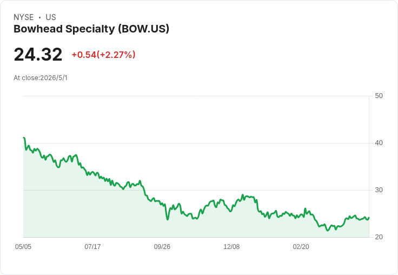Click the chart's lowest trough after 02/20

328,231
